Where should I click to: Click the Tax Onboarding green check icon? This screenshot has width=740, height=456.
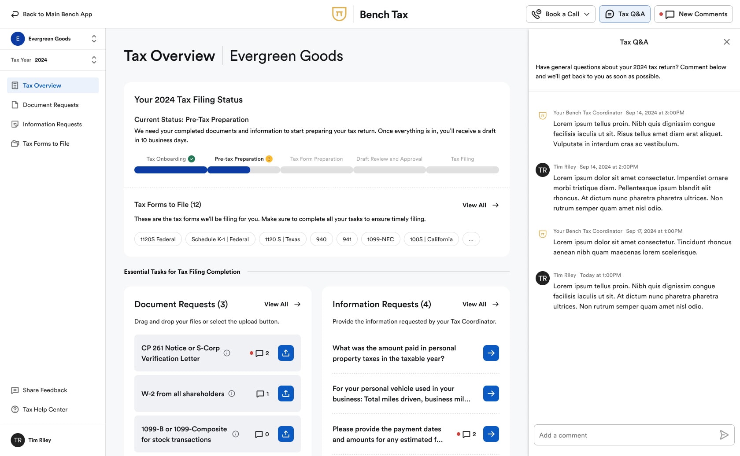click(192, 159)
